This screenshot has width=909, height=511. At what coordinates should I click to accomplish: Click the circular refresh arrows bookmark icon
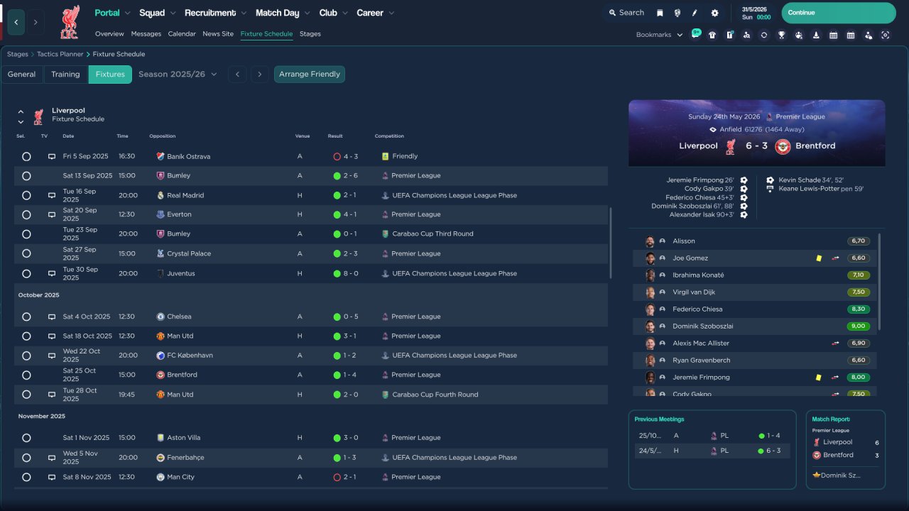(x=763, y=35)
